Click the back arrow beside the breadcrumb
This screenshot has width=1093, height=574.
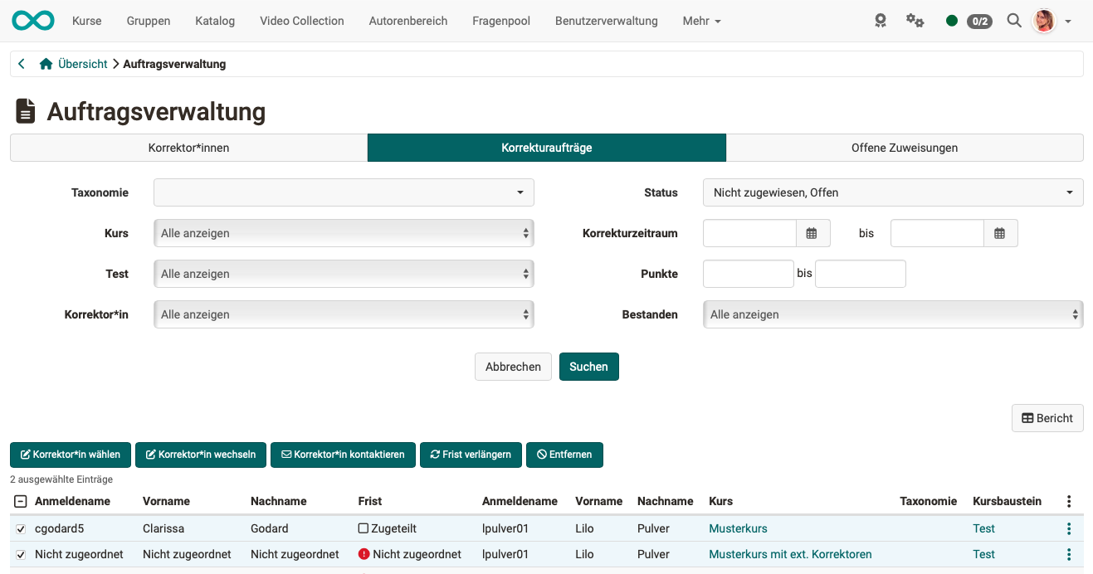click(21, 63)
